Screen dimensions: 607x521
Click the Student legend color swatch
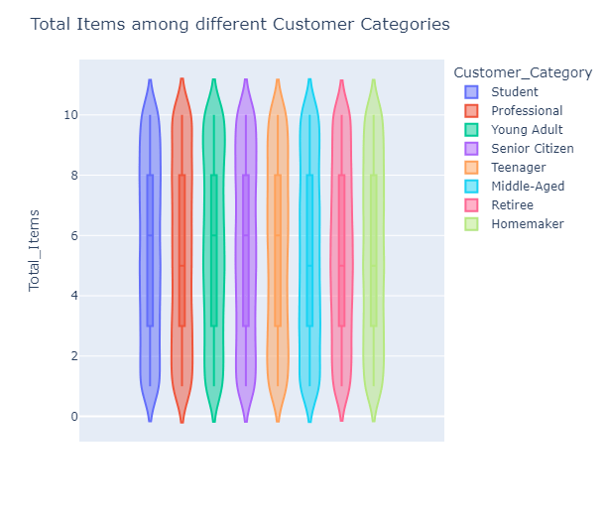[471, 92]
